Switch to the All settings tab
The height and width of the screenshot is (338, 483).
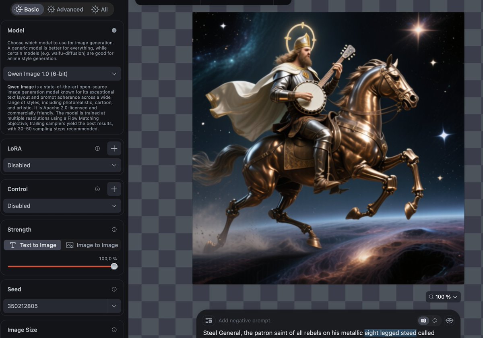tap(100, 9)
